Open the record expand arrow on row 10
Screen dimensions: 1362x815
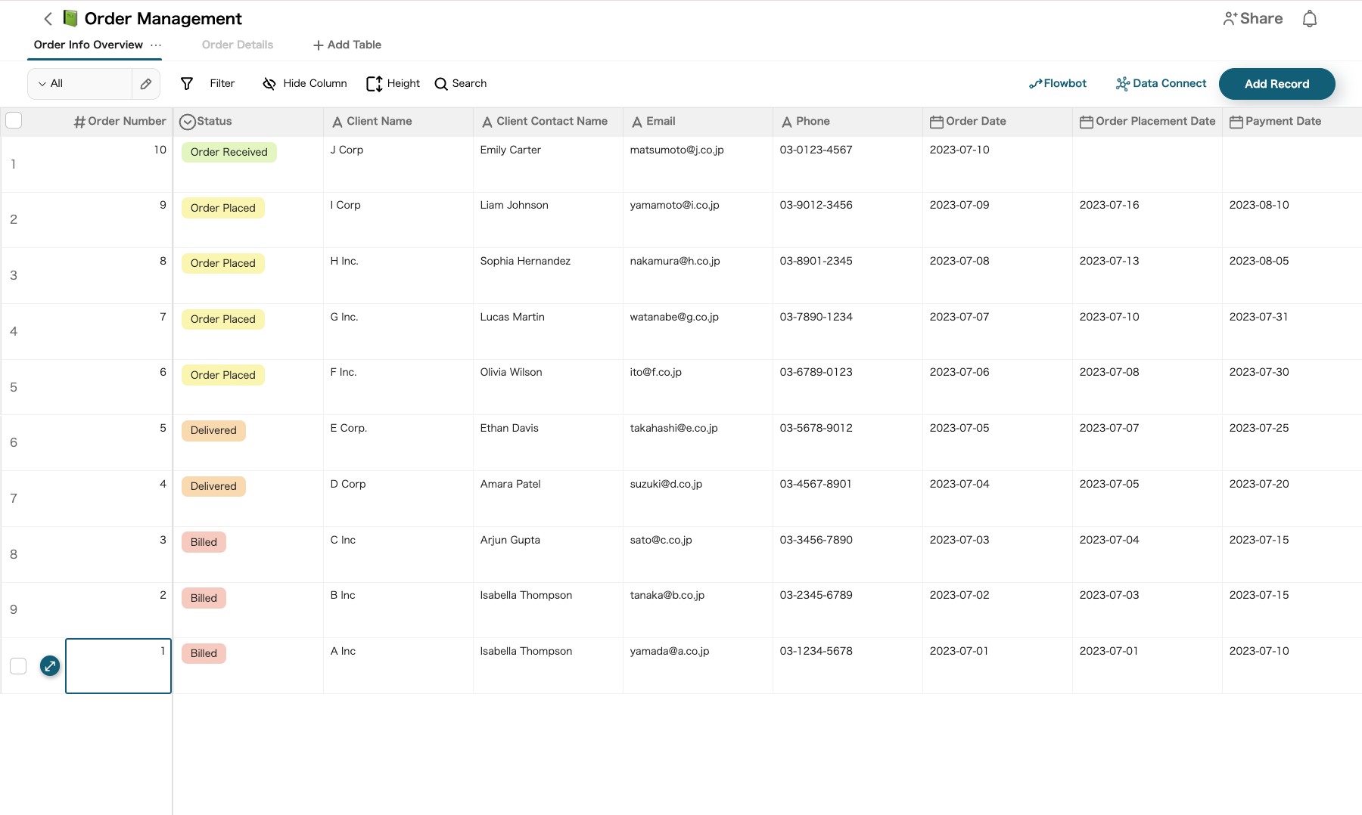point(50,666)
